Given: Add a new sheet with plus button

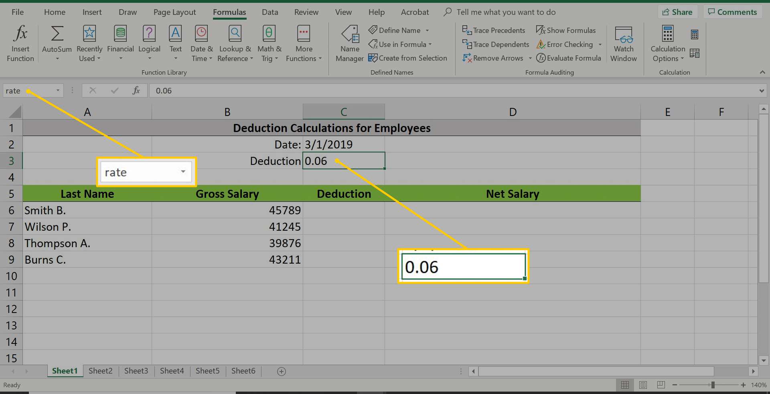Looking at the screenshot, I should coord(282,372).
